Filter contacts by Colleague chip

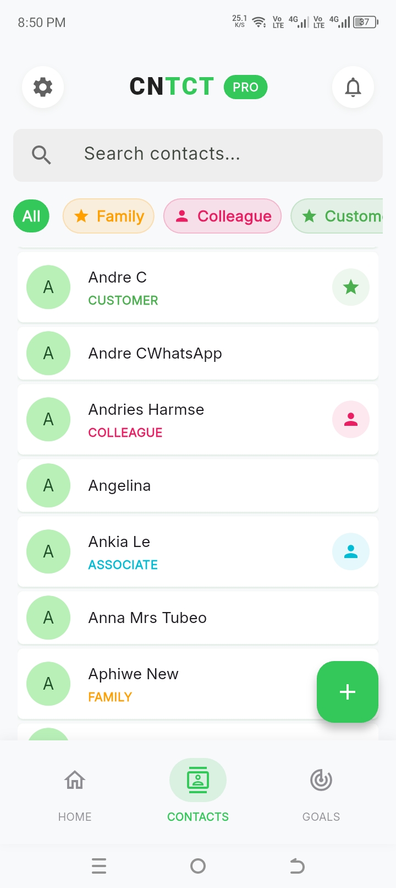coord(223,216)
